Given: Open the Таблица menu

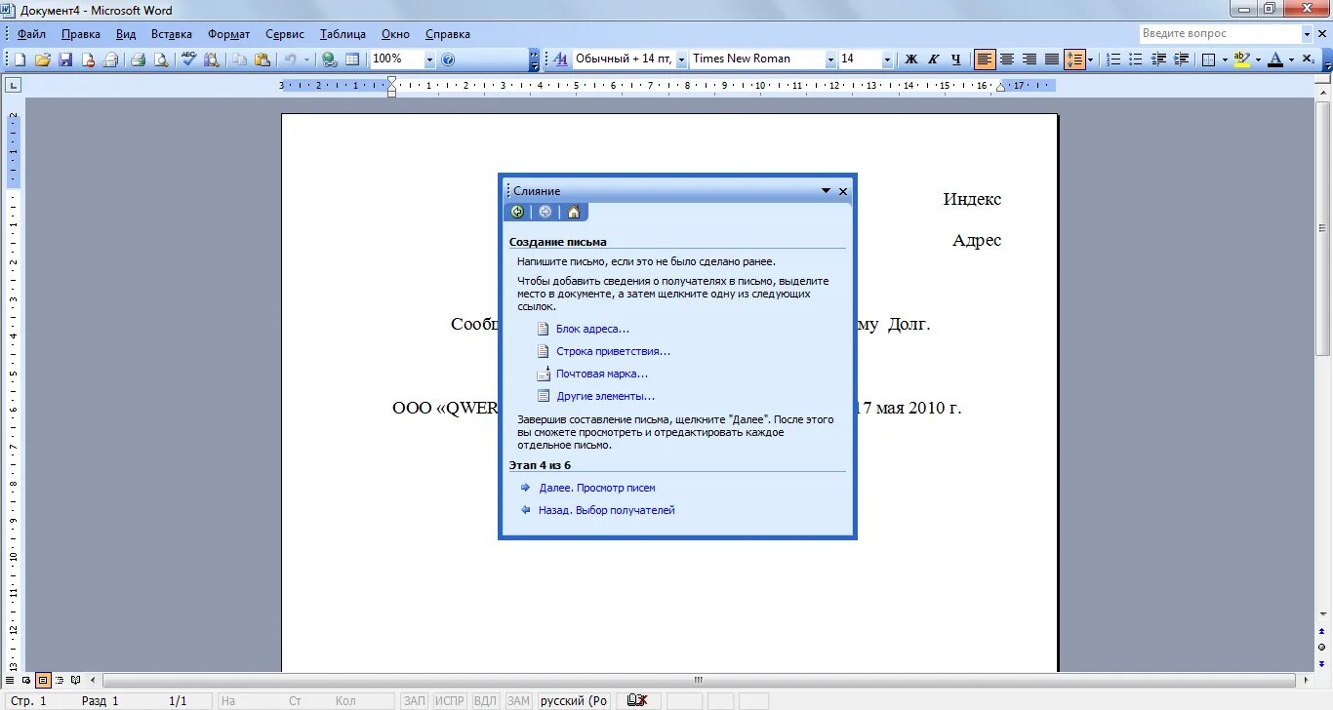Looking at the screenshot, I should pos(343,34).
